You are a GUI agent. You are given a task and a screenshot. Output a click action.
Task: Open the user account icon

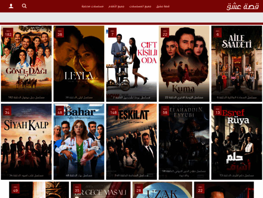11,6
